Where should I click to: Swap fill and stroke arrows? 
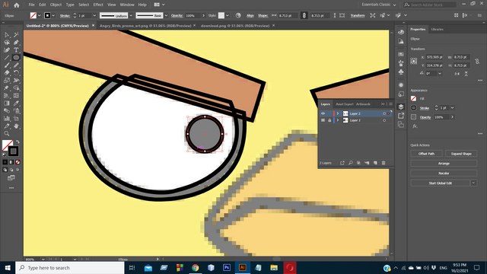18,142
